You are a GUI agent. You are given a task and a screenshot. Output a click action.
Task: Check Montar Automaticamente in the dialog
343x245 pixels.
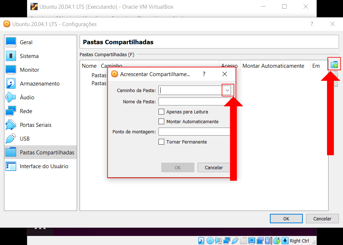(161, 121)
